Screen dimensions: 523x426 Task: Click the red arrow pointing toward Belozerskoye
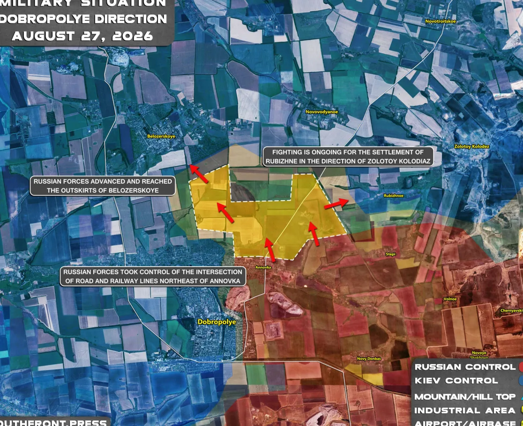(x=198, y=173)
